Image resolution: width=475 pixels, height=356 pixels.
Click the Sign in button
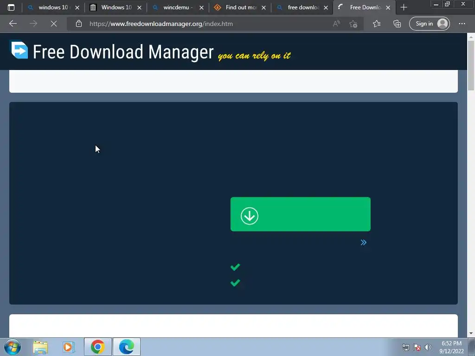coord(429,24)
